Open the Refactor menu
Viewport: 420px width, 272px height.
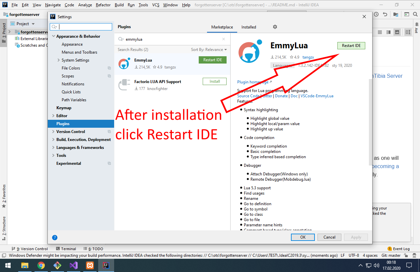(103, 5)
